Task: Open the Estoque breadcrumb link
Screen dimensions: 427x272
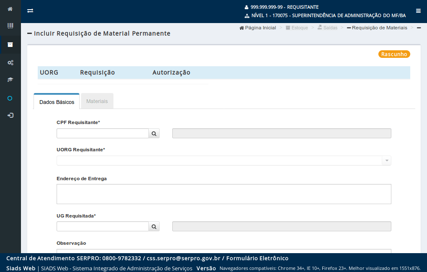Action: coord(297,28)
